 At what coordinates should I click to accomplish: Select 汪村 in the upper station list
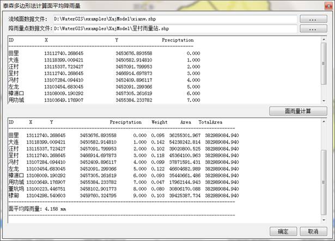[14, 66]
